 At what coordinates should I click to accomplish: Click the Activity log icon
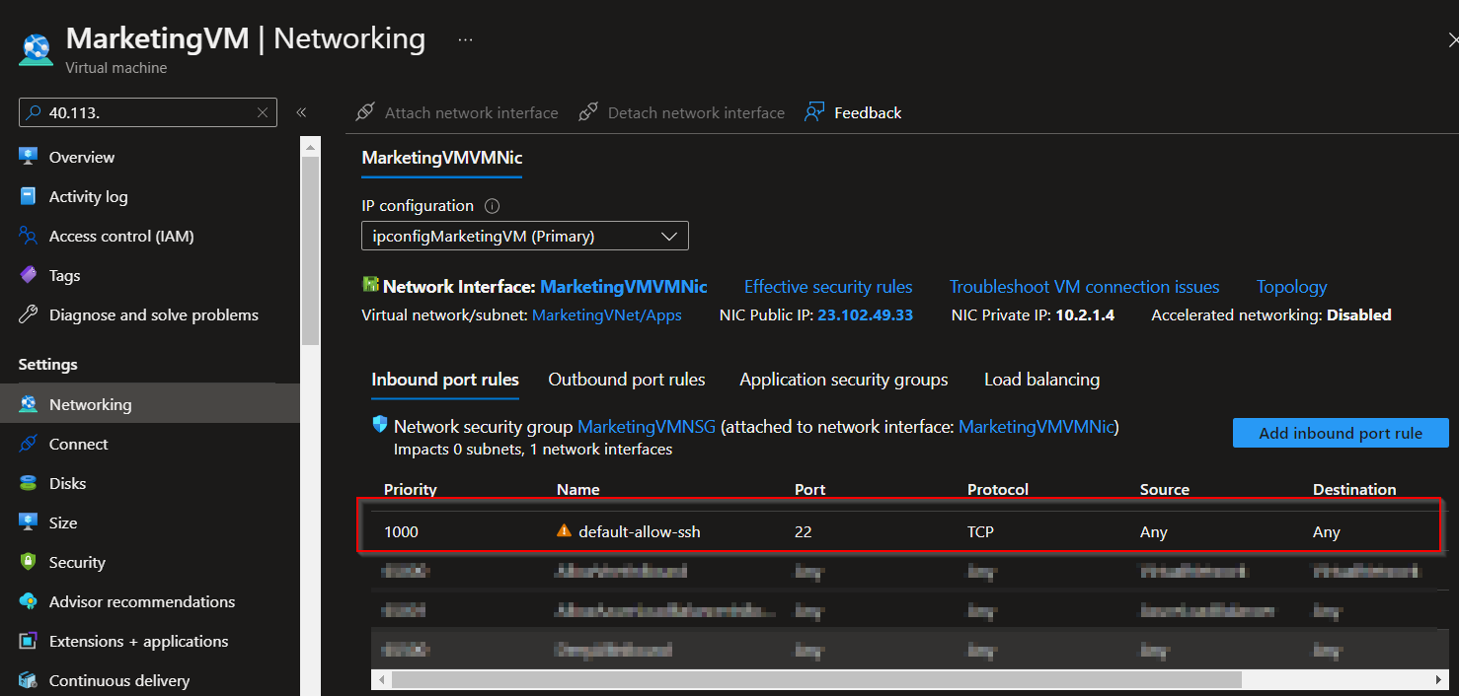[29, 196]
